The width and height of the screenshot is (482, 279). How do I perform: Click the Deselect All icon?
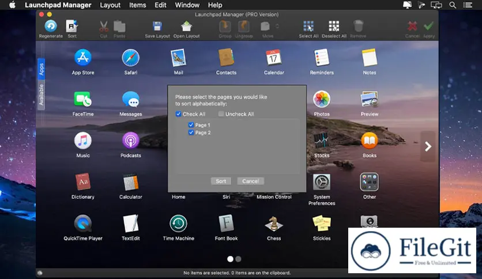[x=334, y=27]
